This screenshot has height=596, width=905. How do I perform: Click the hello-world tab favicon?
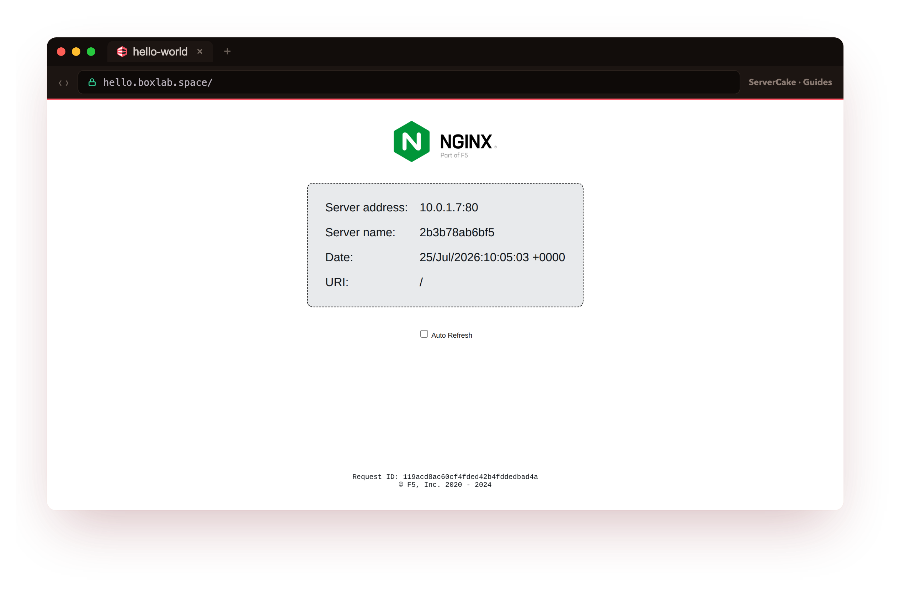122,52
